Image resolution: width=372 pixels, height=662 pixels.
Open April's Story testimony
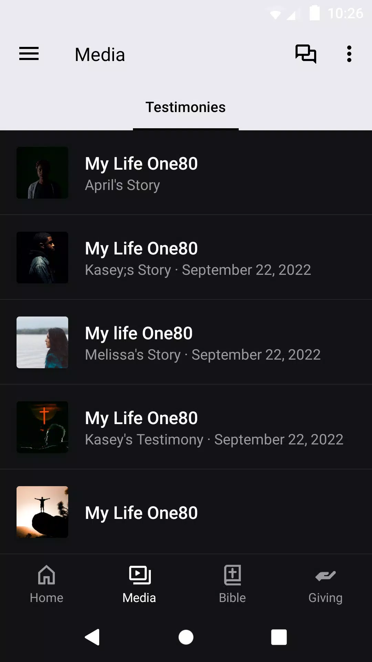coord(207,173)
